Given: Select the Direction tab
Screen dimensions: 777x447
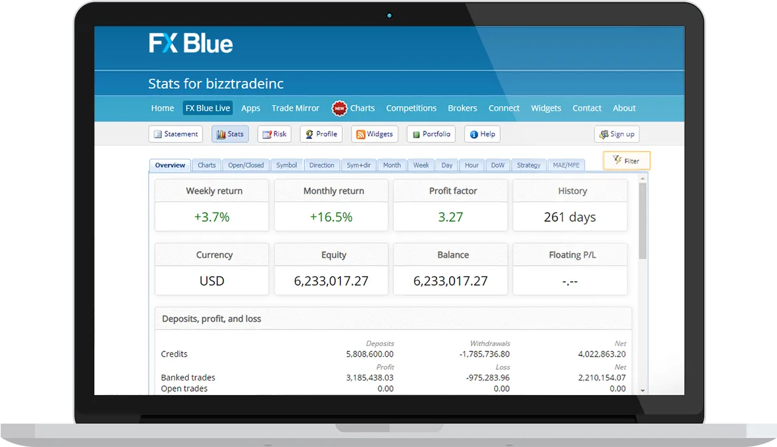Looking at the screenshot, I should [x=321, y=165].
